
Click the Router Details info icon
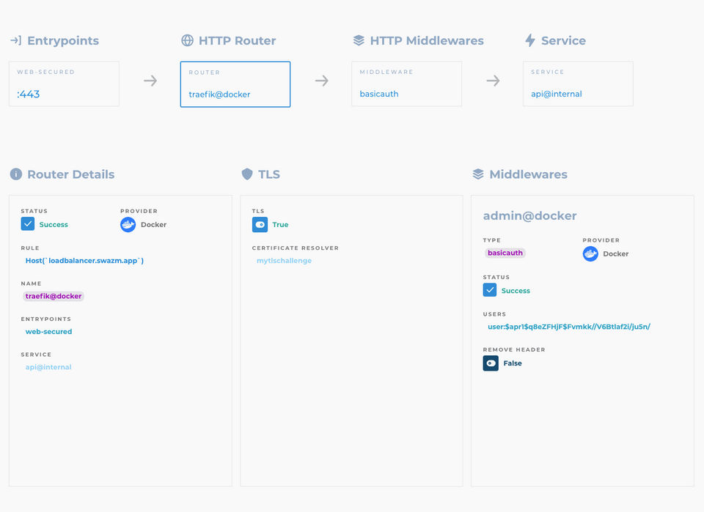[x=15, y=174]
